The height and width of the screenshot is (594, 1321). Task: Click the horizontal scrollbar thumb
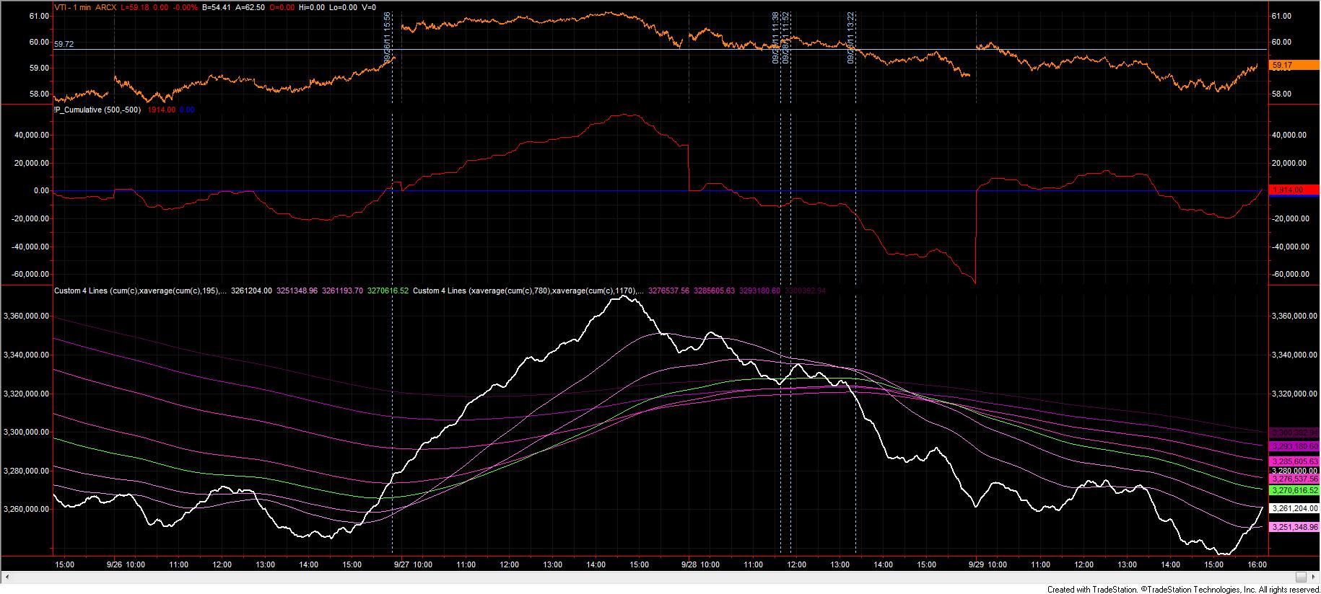click(1301, 577)
